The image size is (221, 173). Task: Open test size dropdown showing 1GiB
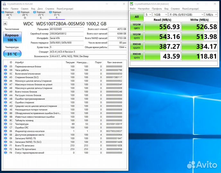[160, 15]
